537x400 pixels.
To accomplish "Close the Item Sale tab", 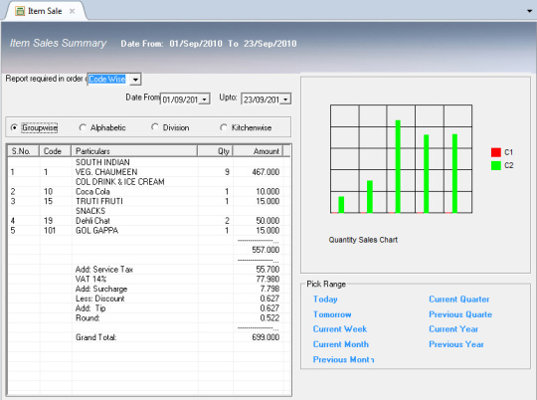I will pos(72,11).
